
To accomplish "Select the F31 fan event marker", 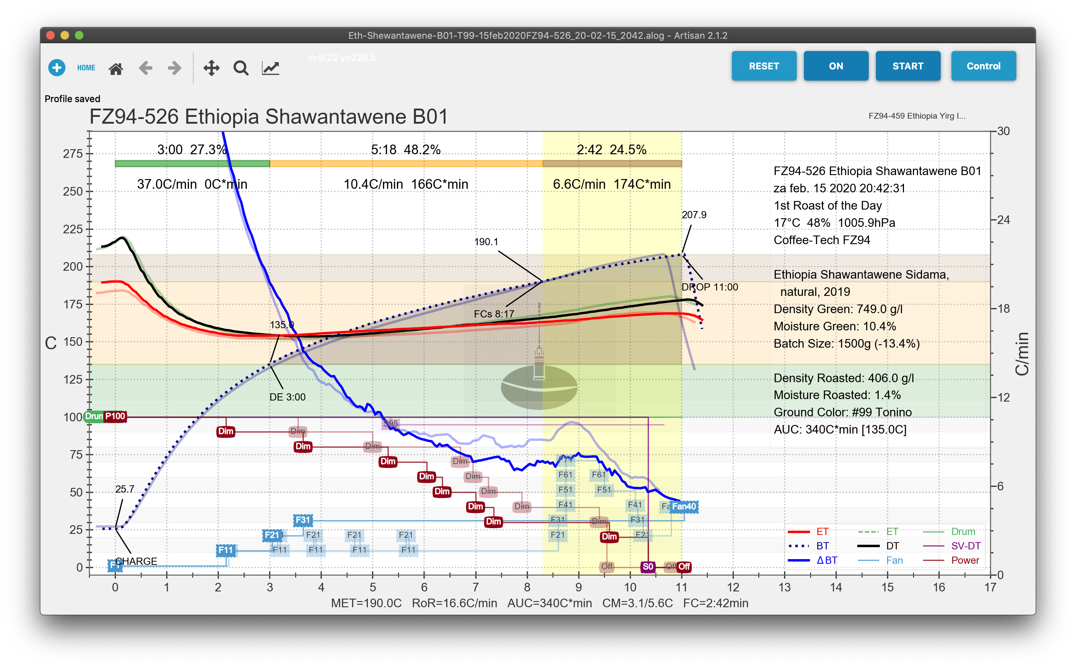I will tap(303, 520).
